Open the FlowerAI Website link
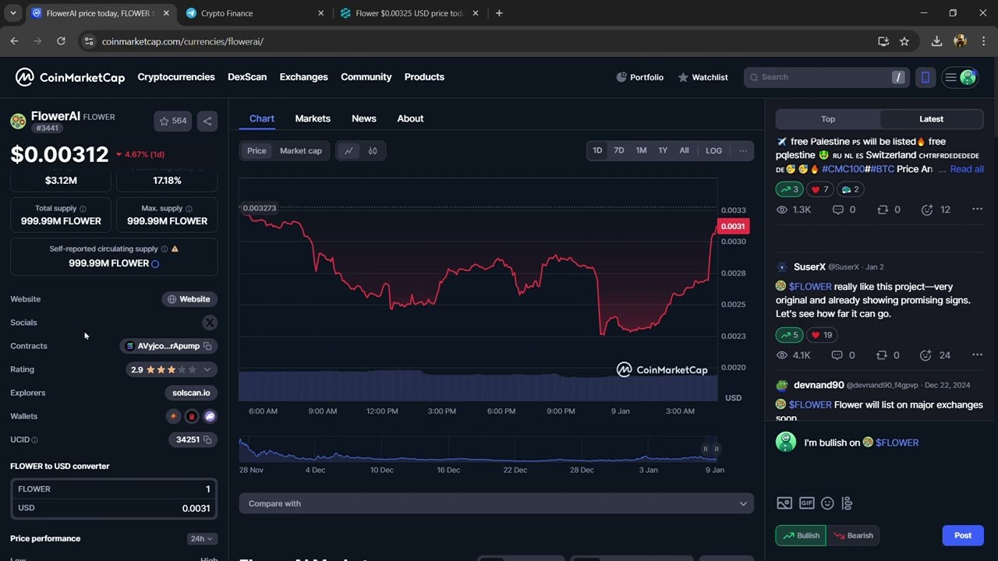Image resolution: width=998 pixels, height=561 pixels. (x=189, y=299)
